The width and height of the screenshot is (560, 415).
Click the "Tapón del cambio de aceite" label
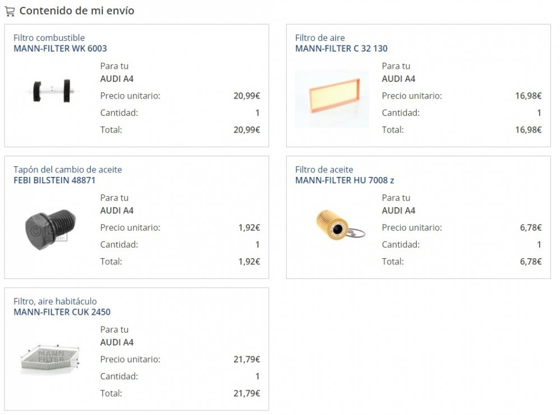(x=67, y=170)
